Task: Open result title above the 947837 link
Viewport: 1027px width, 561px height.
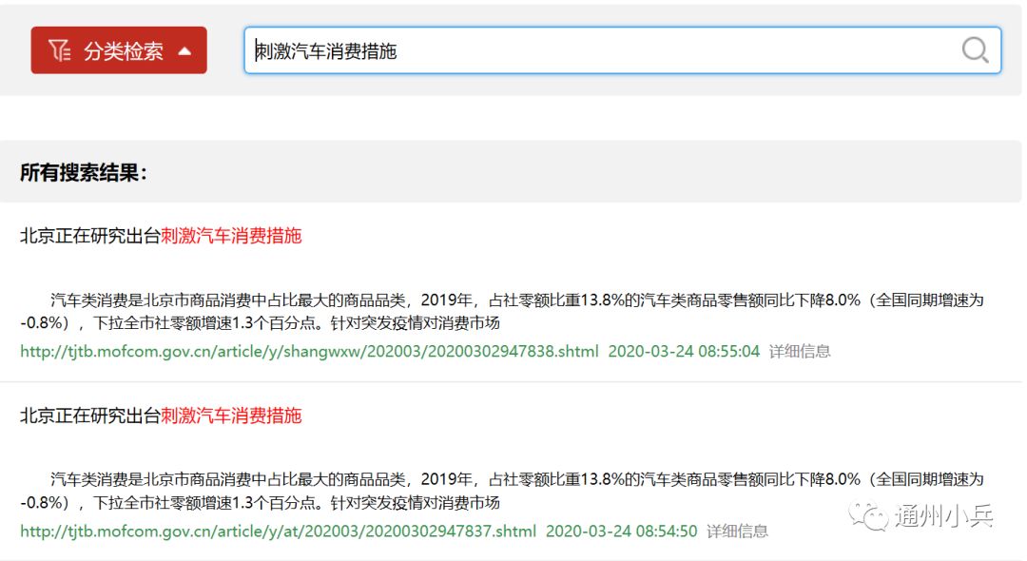Action: pos(161,416)
